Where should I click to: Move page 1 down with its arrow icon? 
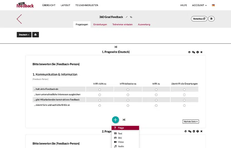click(198, 52)
